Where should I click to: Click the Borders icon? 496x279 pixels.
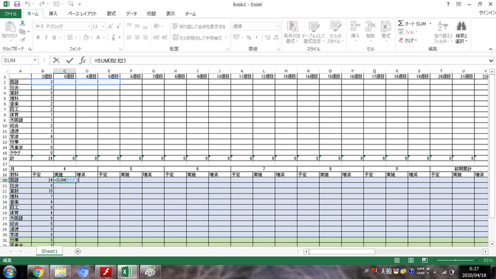point(70,37)
